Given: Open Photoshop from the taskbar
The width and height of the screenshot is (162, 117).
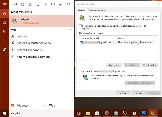Looking at the screenshot, I should coord(143,113).
